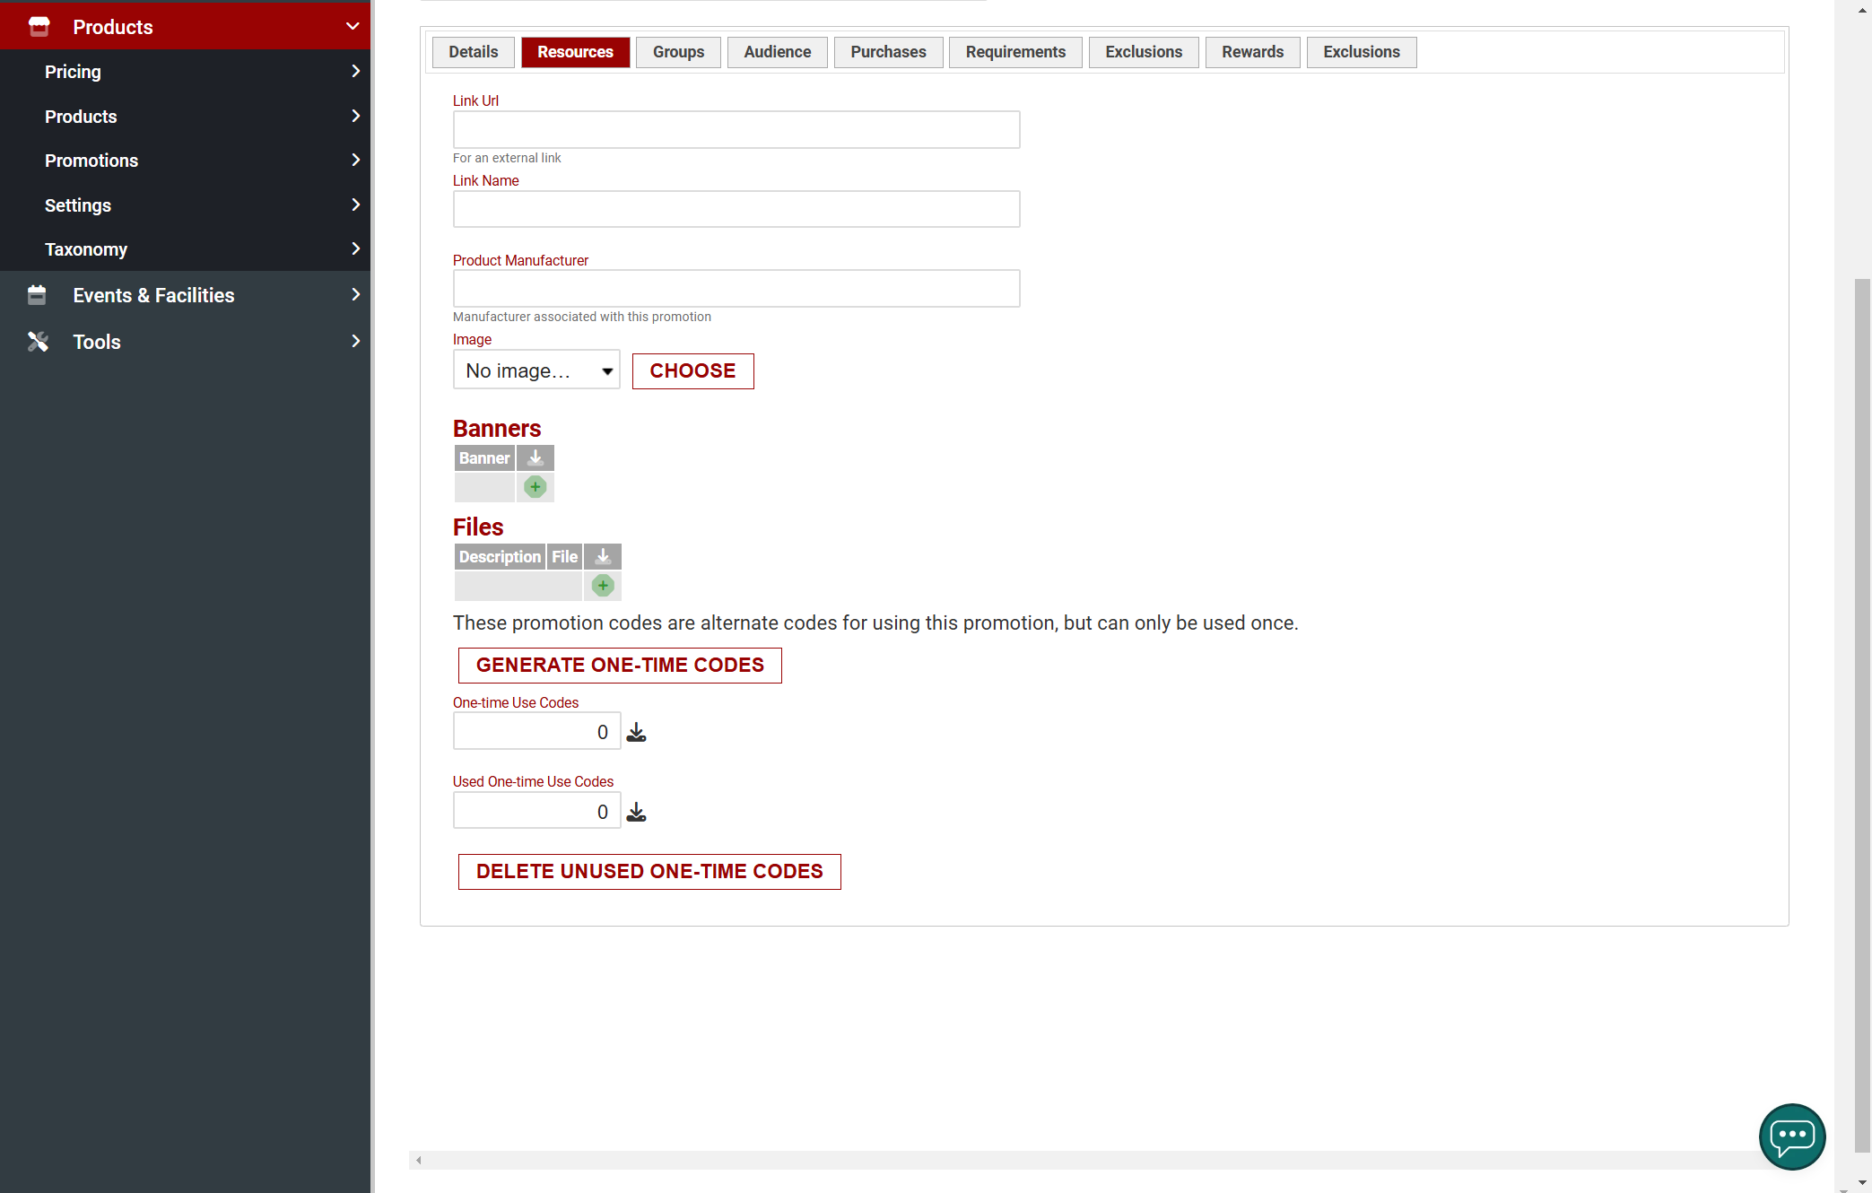
Task: Click the Used One-time Use Codes field
Action: coord(536,811)
